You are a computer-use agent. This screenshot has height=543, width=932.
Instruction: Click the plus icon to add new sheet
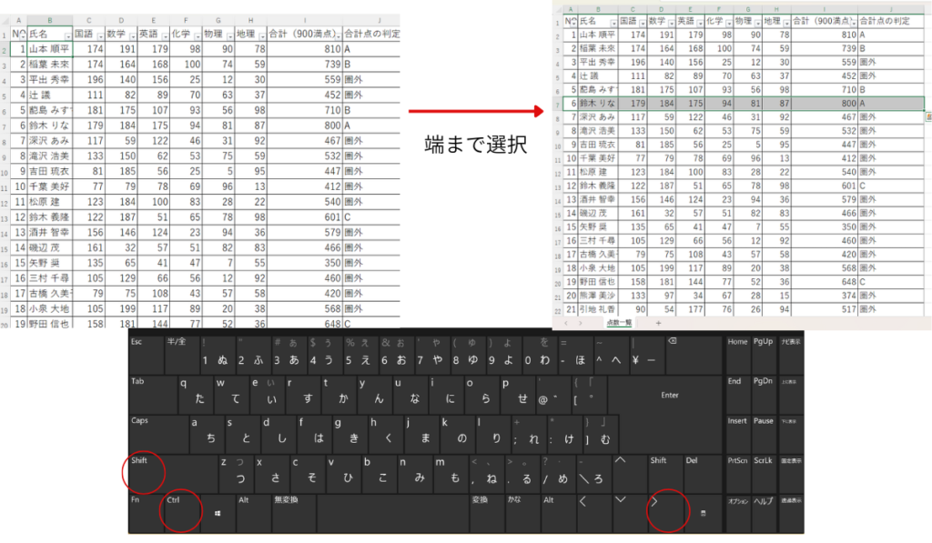pyautogui.click(x=658, y=323)
